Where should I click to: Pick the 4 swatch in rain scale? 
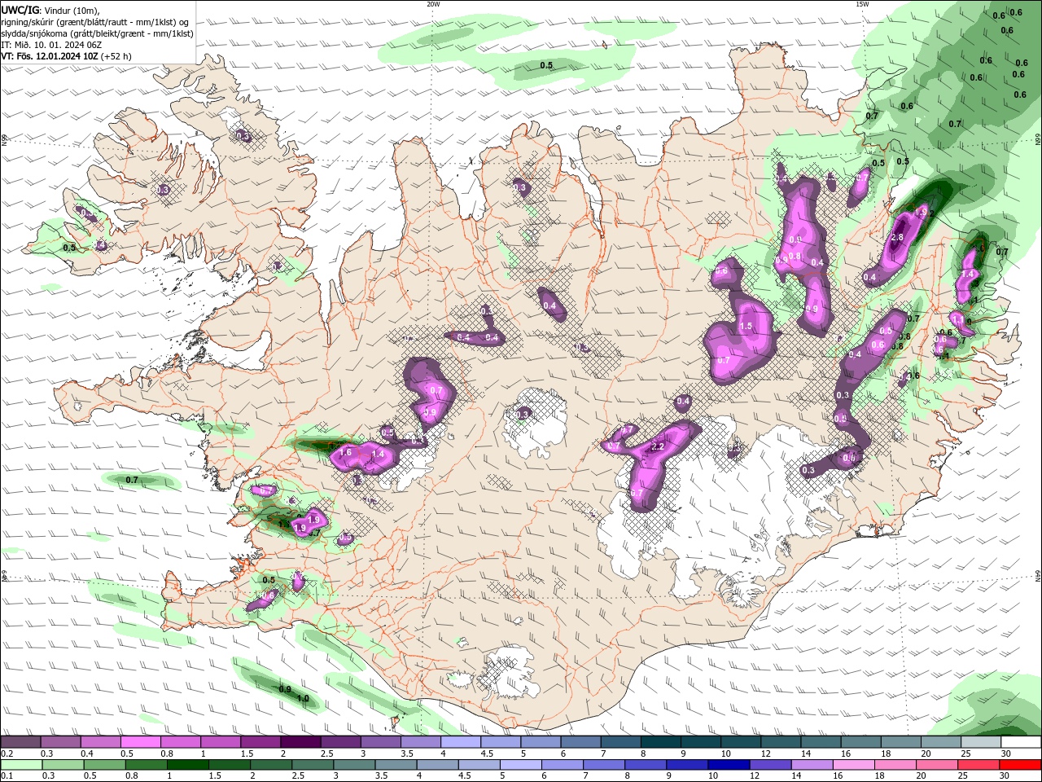[437, 765]
